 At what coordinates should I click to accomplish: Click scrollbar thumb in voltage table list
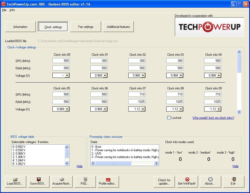(67, 154)
